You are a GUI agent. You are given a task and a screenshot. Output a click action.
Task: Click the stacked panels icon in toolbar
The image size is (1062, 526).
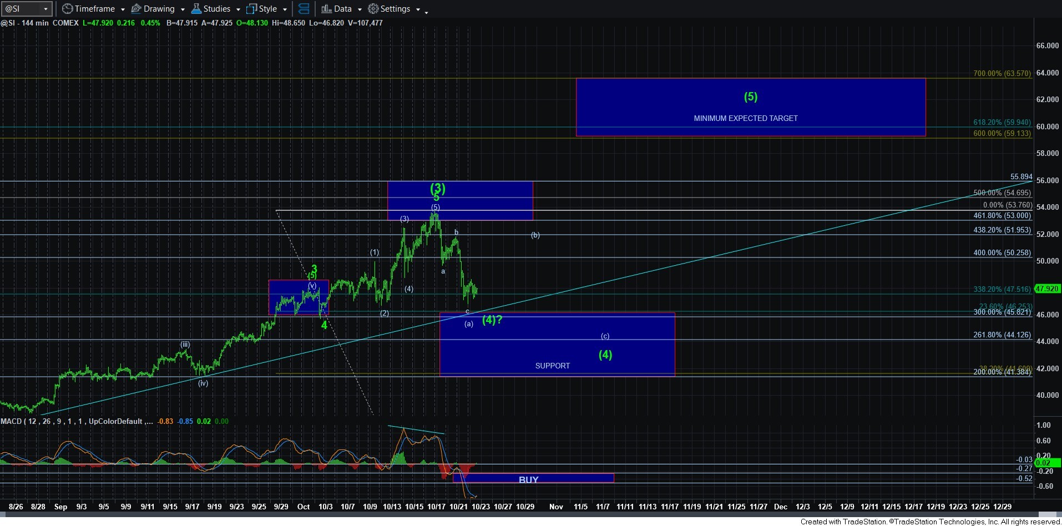tap(304, 9)
